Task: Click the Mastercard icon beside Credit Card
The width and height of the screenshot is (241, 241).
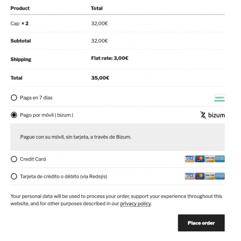Action: [200, 159]
